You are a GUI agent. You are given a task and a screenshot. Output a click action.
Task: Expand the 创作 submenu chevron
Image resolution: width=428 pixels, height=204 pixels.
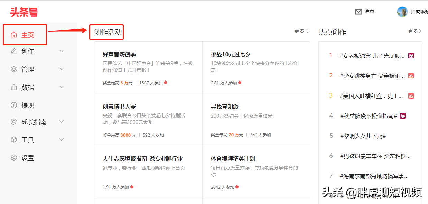point(62,51)
